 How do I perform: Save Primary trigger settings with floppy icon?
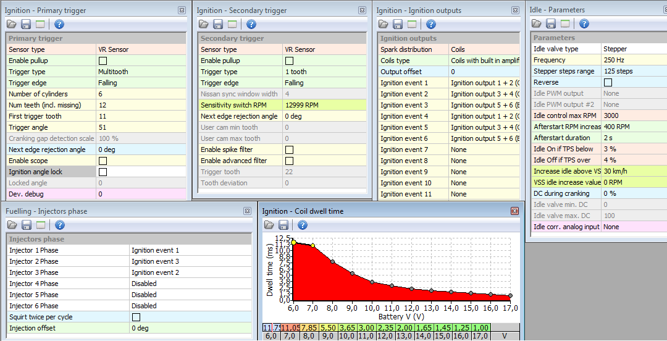click(x=26, y=24)
